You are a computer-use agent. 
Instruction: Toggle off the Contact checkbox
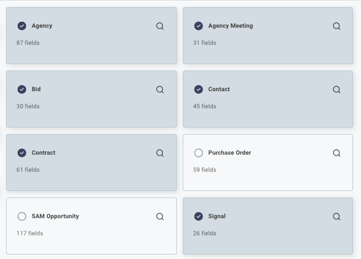(x=199, y=90)
